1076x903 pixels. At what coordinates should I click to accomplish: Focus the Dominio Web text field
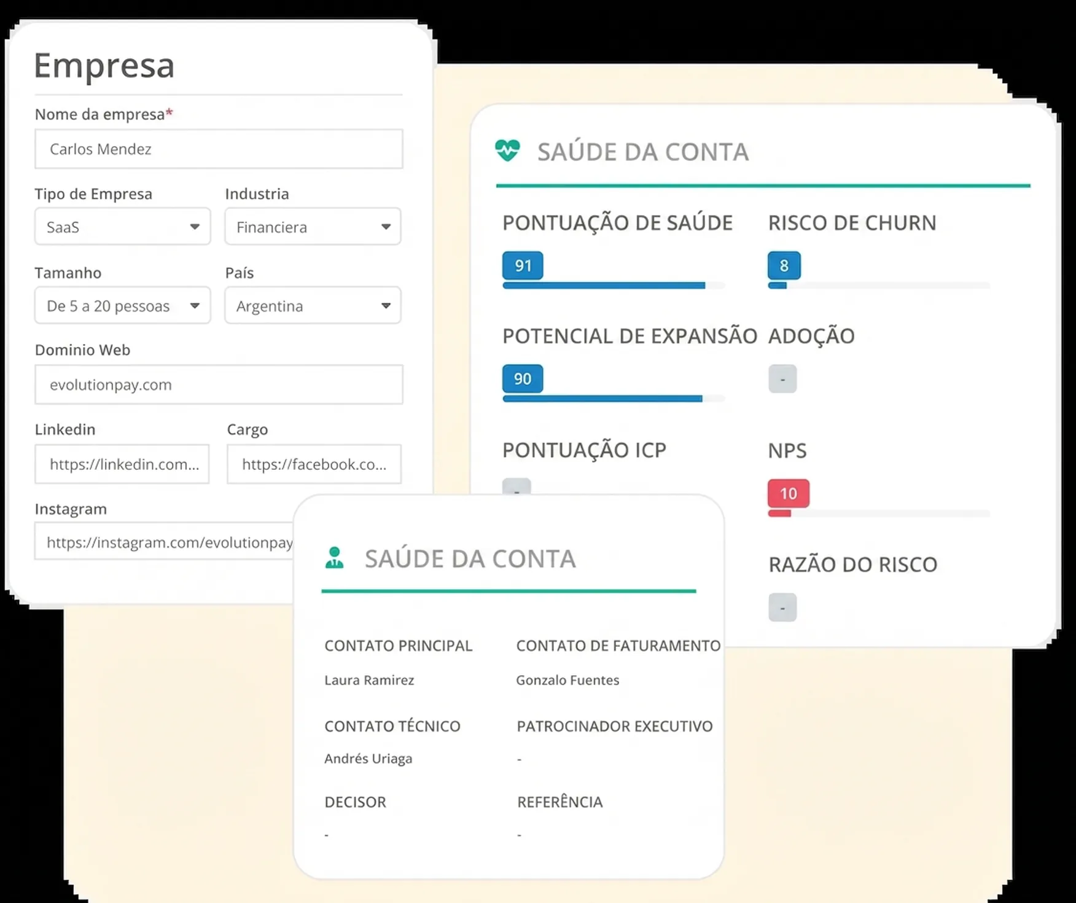tap(219, 385)
